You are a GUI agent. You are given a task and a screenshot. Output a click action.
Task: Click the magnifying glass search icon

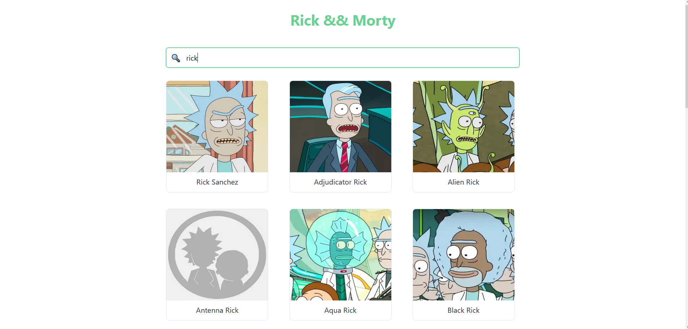[x=176, y=58]
